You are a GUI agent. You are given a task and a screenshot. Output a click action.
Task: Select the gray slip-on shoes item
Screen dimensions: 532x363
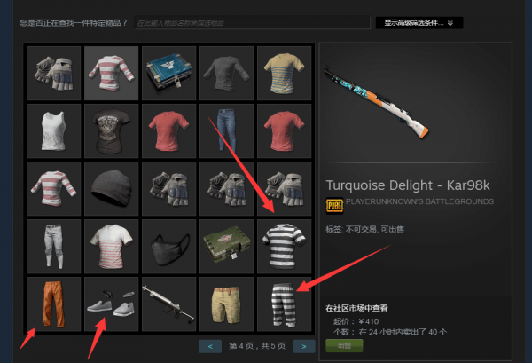(x=112, y=304)
